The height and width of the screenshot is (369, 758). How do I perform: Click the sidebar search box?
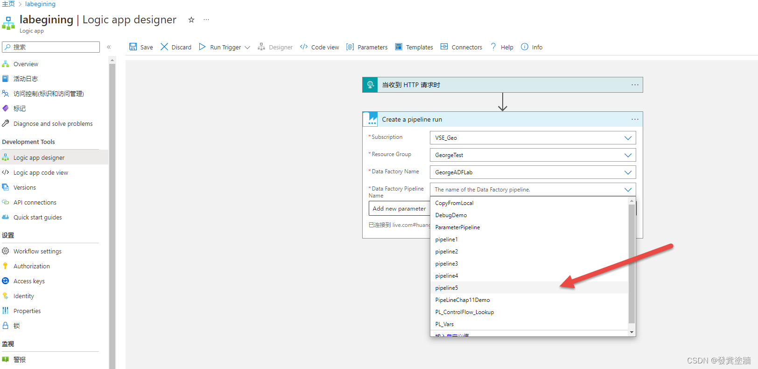(x=51, y=47)
